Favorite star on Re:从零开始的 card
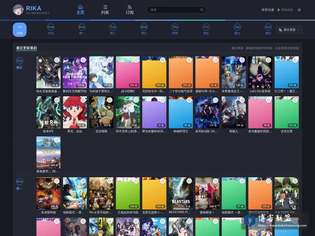Viewport: 315px width, 236px height. [110, 181]
